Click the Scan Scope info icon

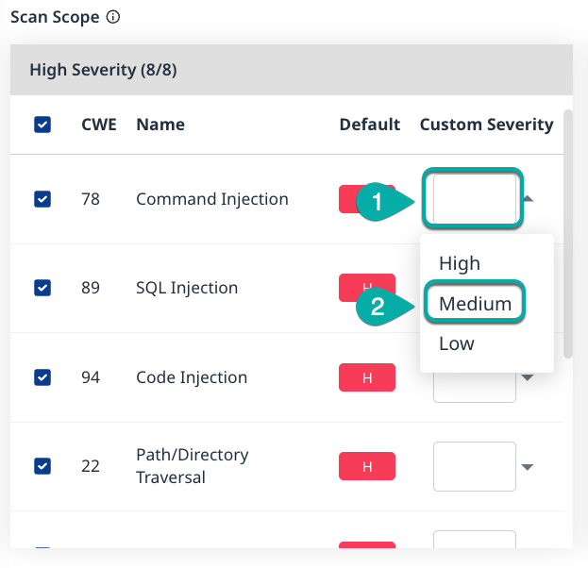113,17
